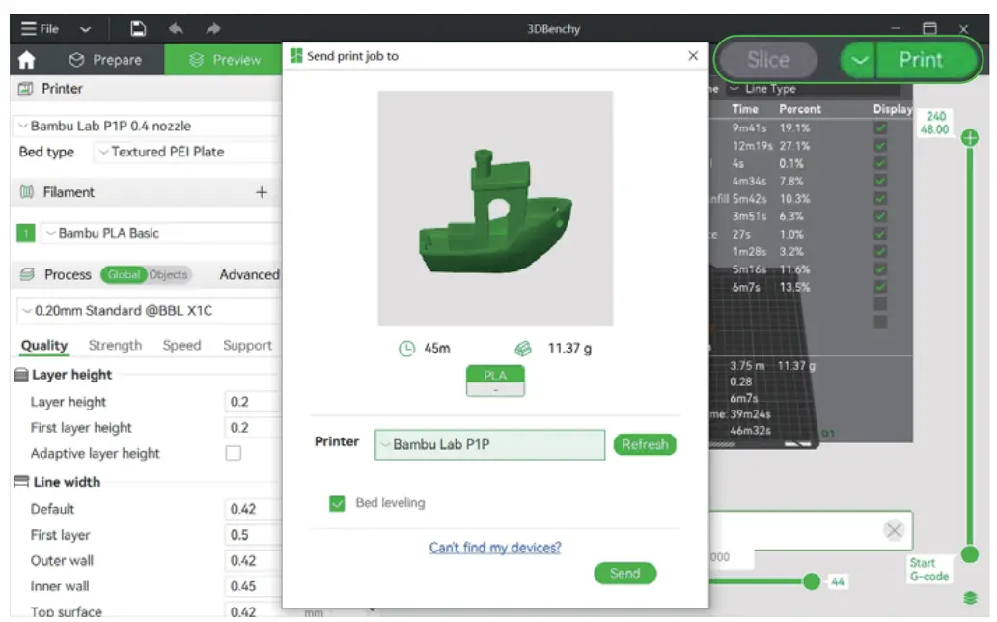Edit the First layer line width field
The width and height of the screenshot is (997, 622).
pos(253,535)
